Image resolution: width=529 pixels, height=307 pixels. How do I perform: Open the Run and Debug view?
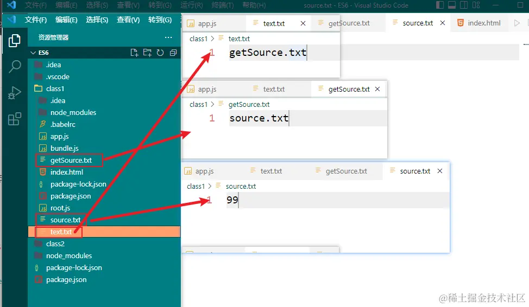(x=15, y=93)
